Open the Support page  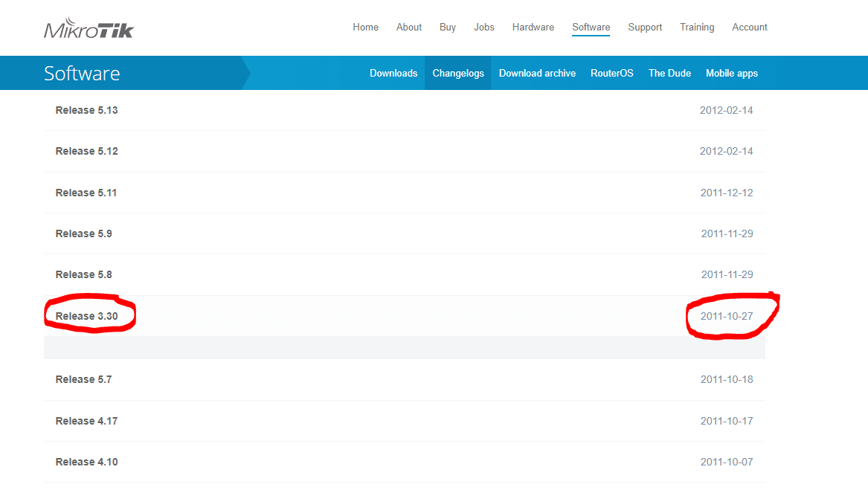[644, 27]
